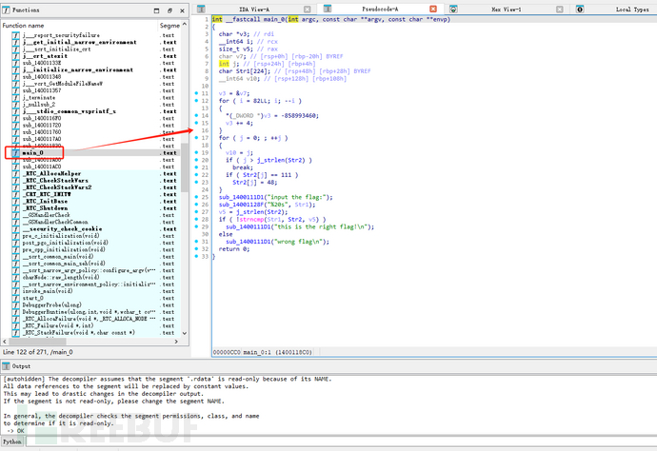
Task: Switch to the Local Types tab
Action: (632, 8)
